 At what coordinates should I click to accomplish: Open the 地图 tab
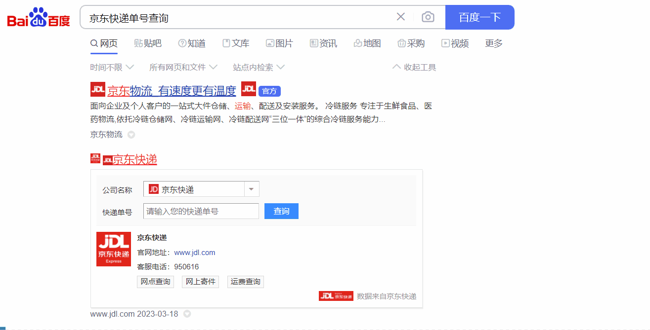tap(367, 43)
